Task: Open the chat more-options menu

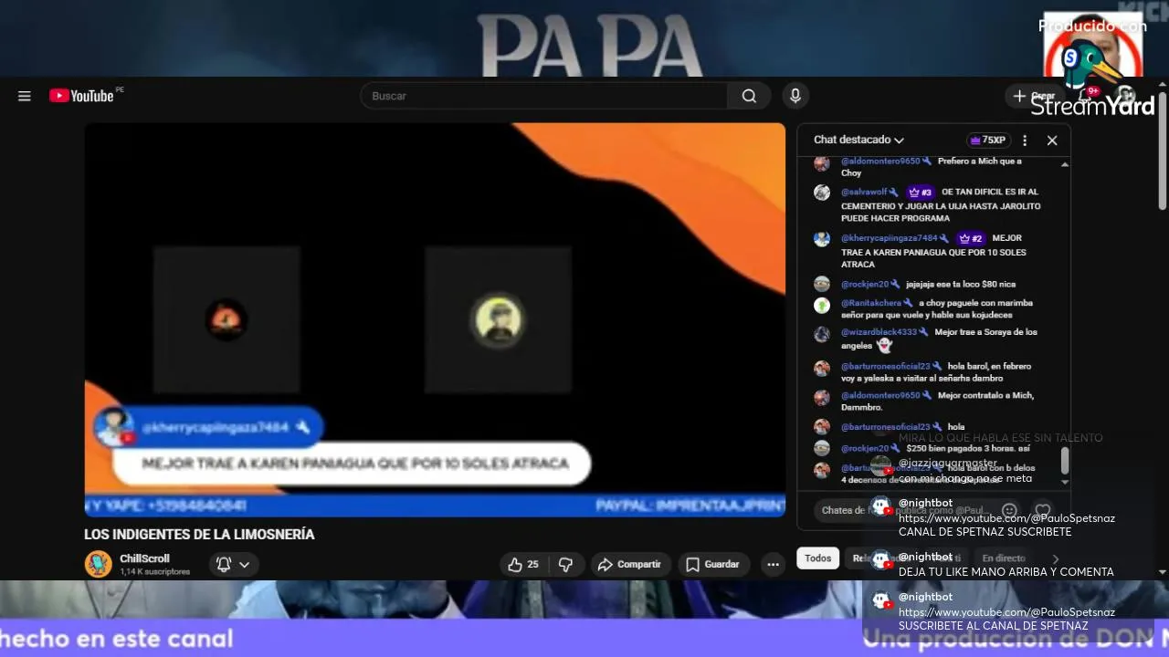Action: pyautogui.click(x=1025, y=141)
